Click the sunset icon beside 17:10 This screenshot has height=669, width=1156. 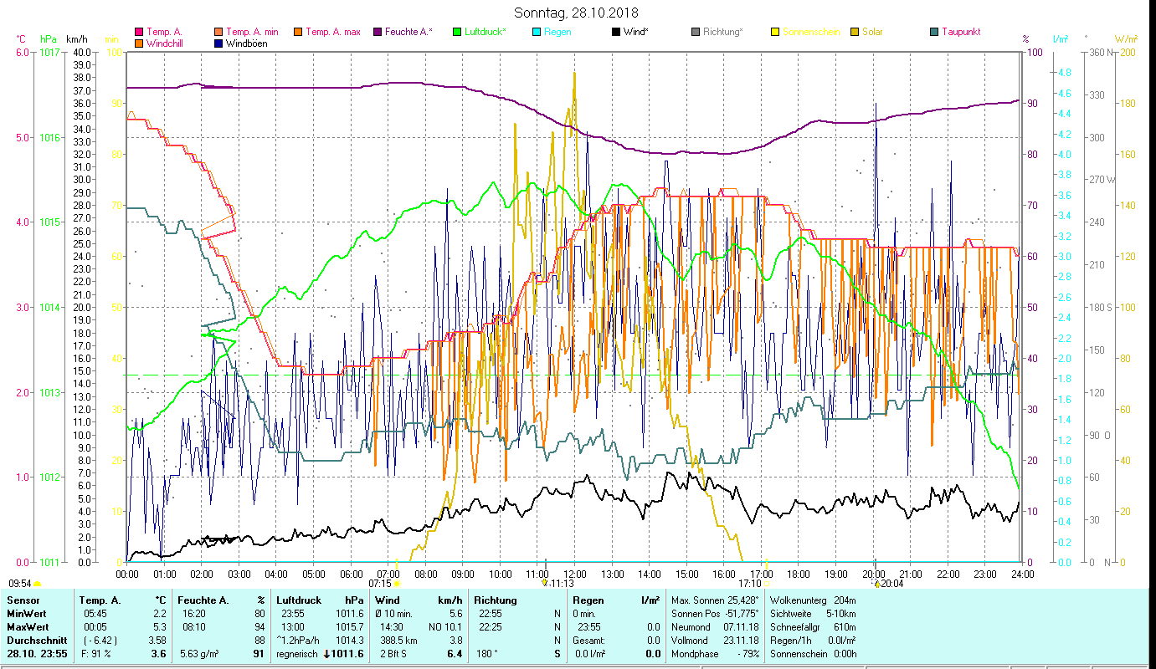767,584
